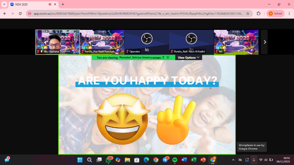Open the Chrome Extensions puzzle icon
Screen dimensions: 294x165
[258, 14]
